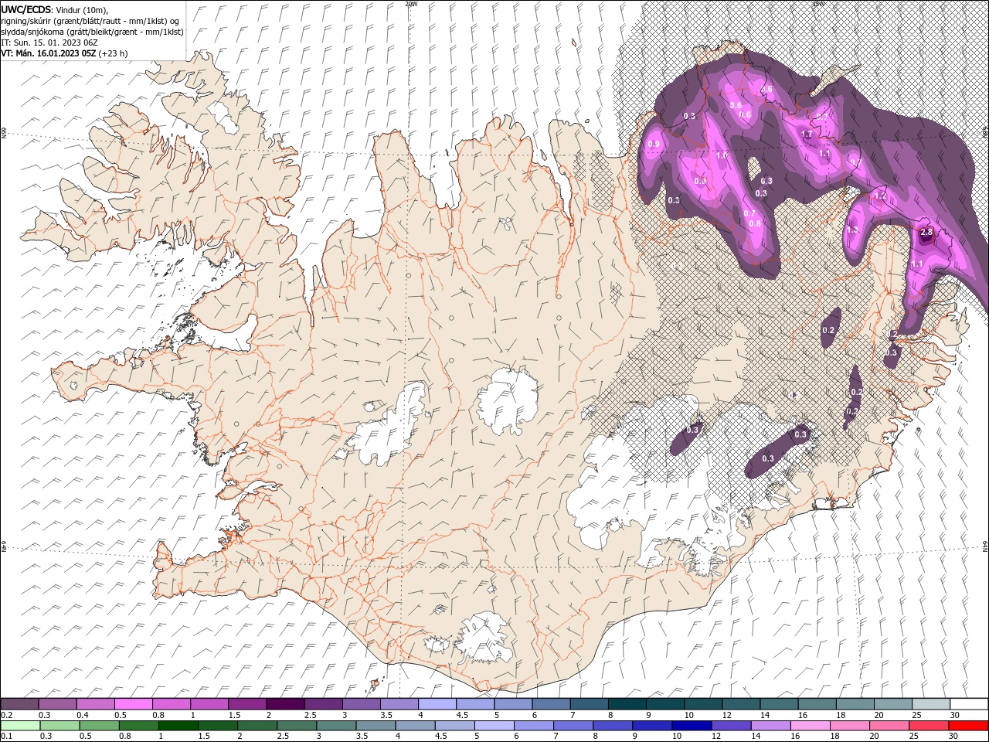Click the 1.7 snowfall value on the map
Screen dimensions: 989x742
[807, 134]
